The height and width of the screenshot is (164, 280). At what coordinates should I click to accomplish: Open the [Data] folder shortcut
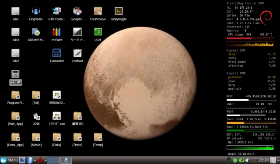[56, 137]
